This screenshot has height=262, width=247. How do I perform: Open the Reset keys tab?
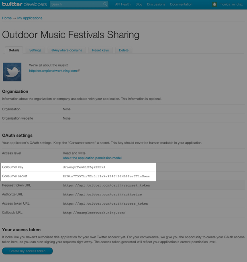point(100,50)
